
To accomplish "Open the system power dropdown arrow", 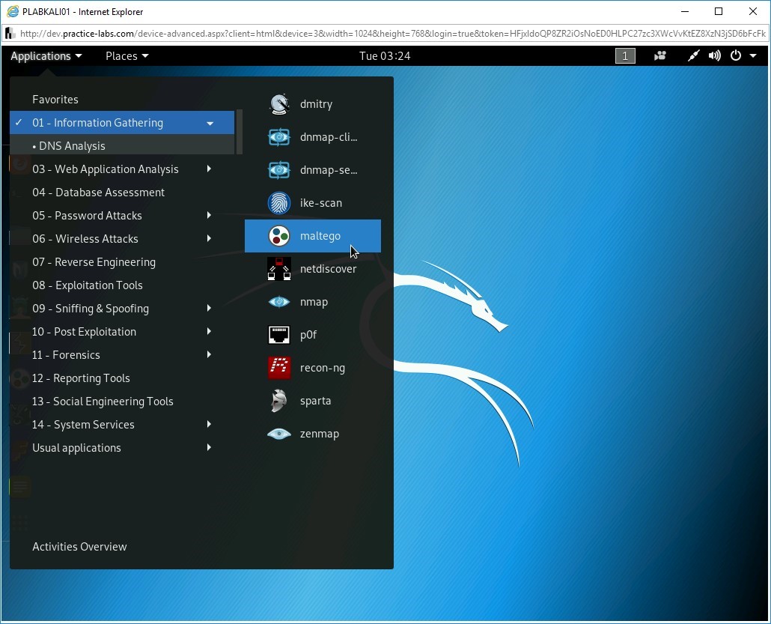I will pos(754,55).
